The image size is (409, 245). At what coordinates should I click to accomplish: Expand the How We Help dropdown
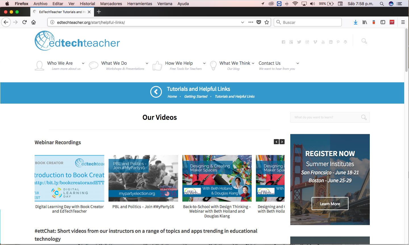[x=204, y=63]
